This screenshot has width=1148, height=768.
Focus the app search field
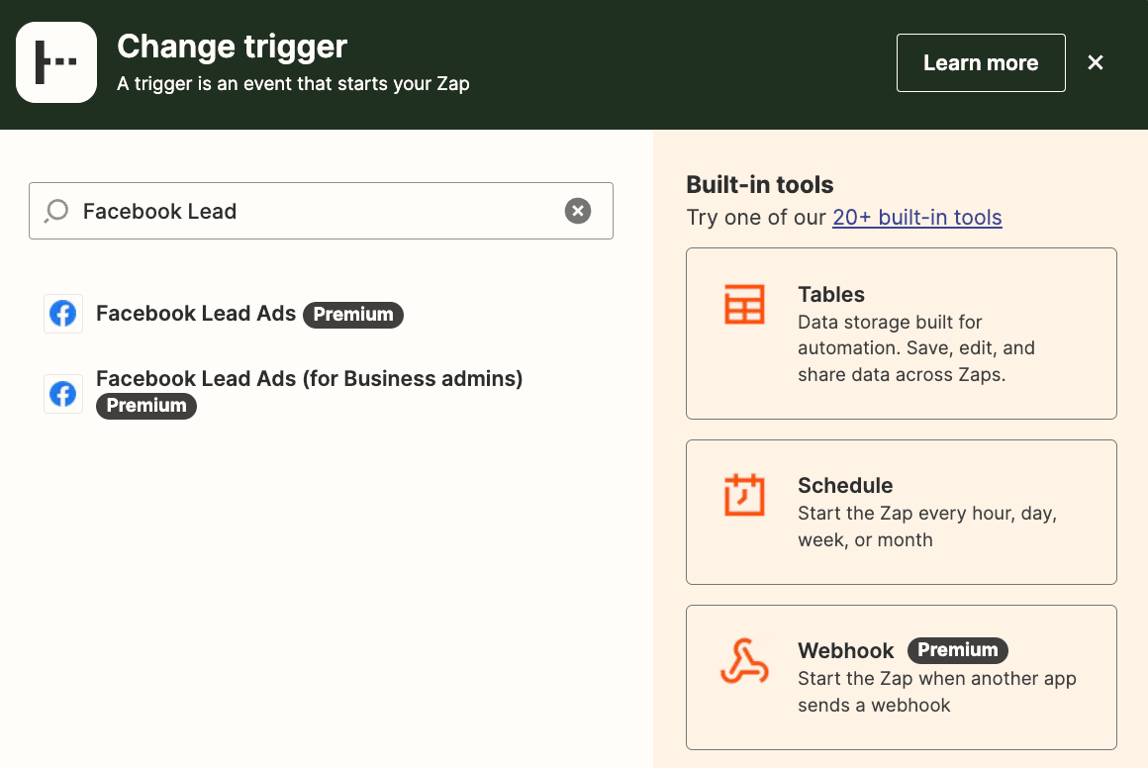pos(317,211)
